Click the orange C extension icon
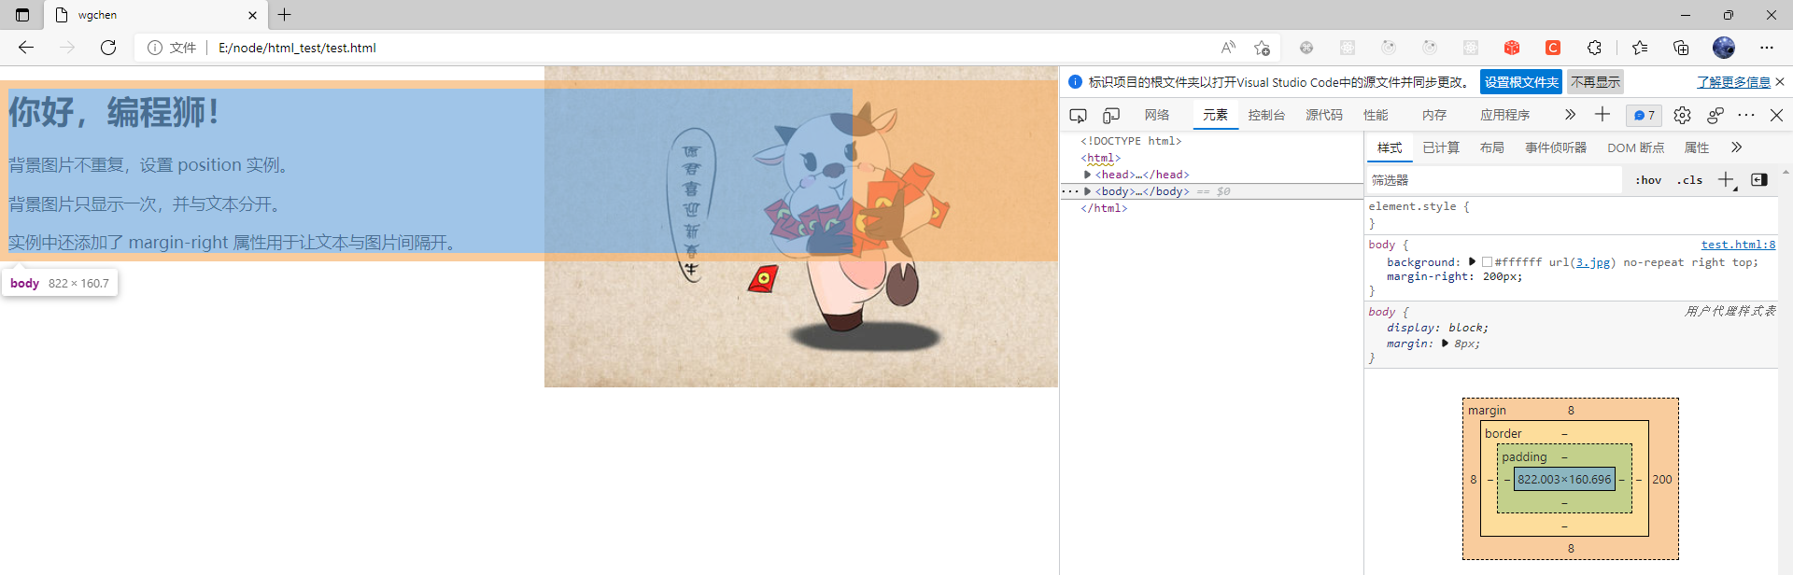Image resolution: width=1793 pixels, height=575 pixels. pos(1553,48)
